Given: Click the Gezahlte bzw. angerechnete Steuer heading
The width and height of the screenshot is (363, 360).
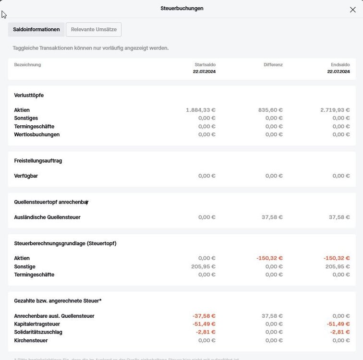Looking at the screenshot, I should click(x=58, y=300).
